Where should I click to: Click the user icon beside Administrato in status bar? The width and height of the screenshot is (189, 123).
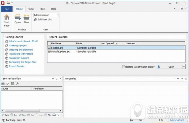pyautogui.click(x=167, y=120)
